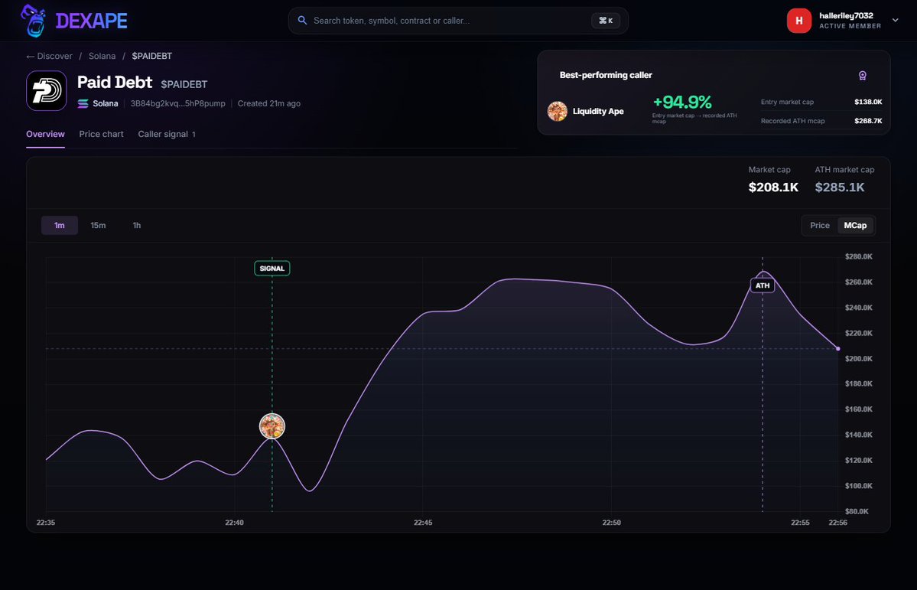
Task: Click the $PAIDEBT breadcrumb
Action: (152, 56)
